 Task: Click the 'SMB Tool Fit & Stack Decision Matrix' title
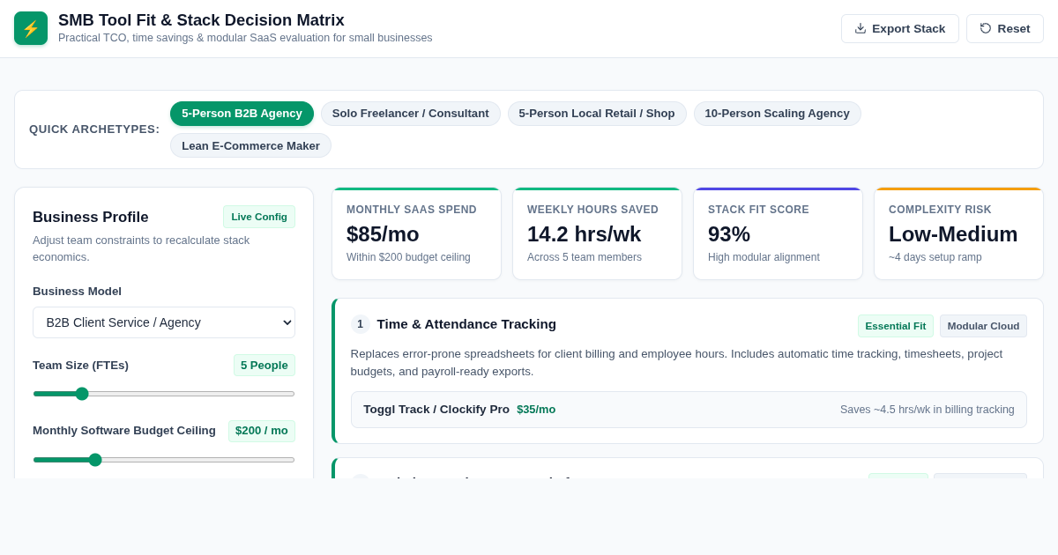click(201, 20)
